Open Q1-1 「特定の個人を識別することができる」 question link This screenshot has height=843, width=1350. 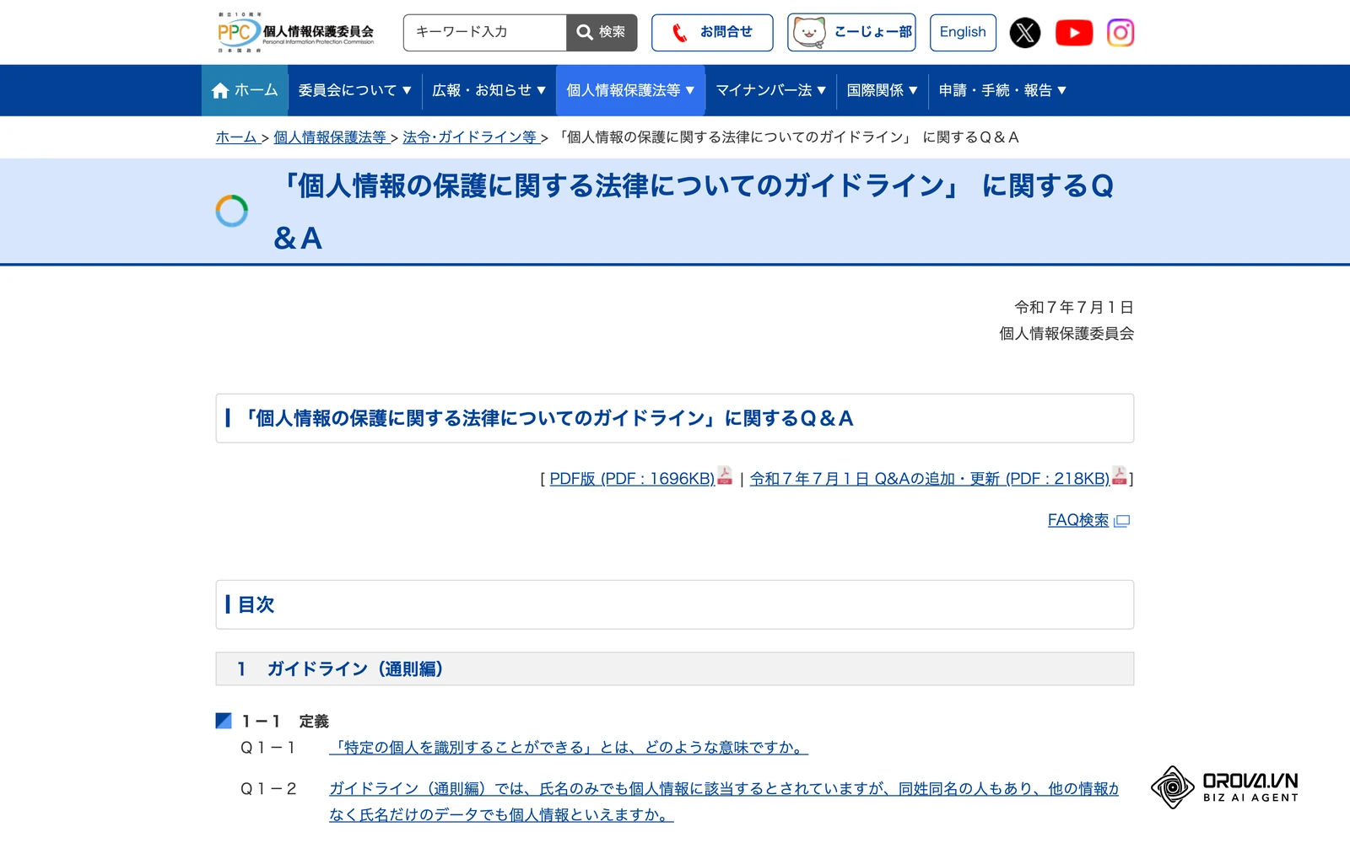(569, 748)
